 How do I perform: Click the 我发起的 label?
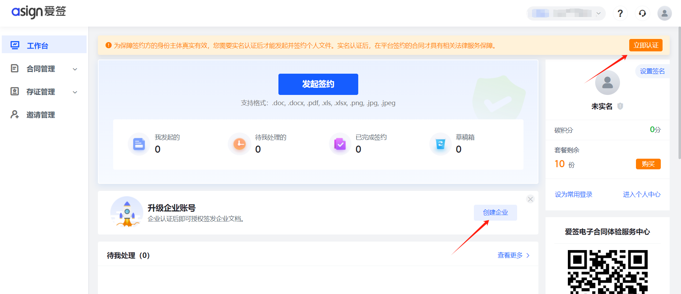[167, 137]
